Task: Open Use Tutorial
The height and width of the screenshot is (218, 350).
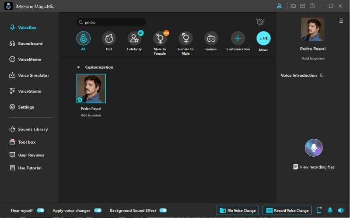Action: tap(25, 168)
